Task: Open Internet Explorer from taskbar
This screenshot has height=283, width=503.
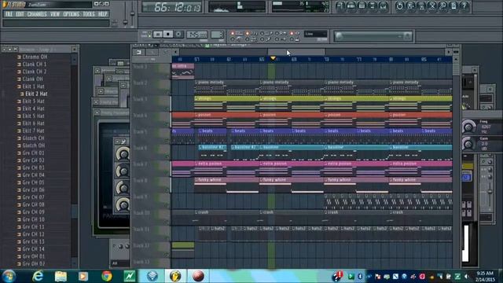Action: click(38, 276)
